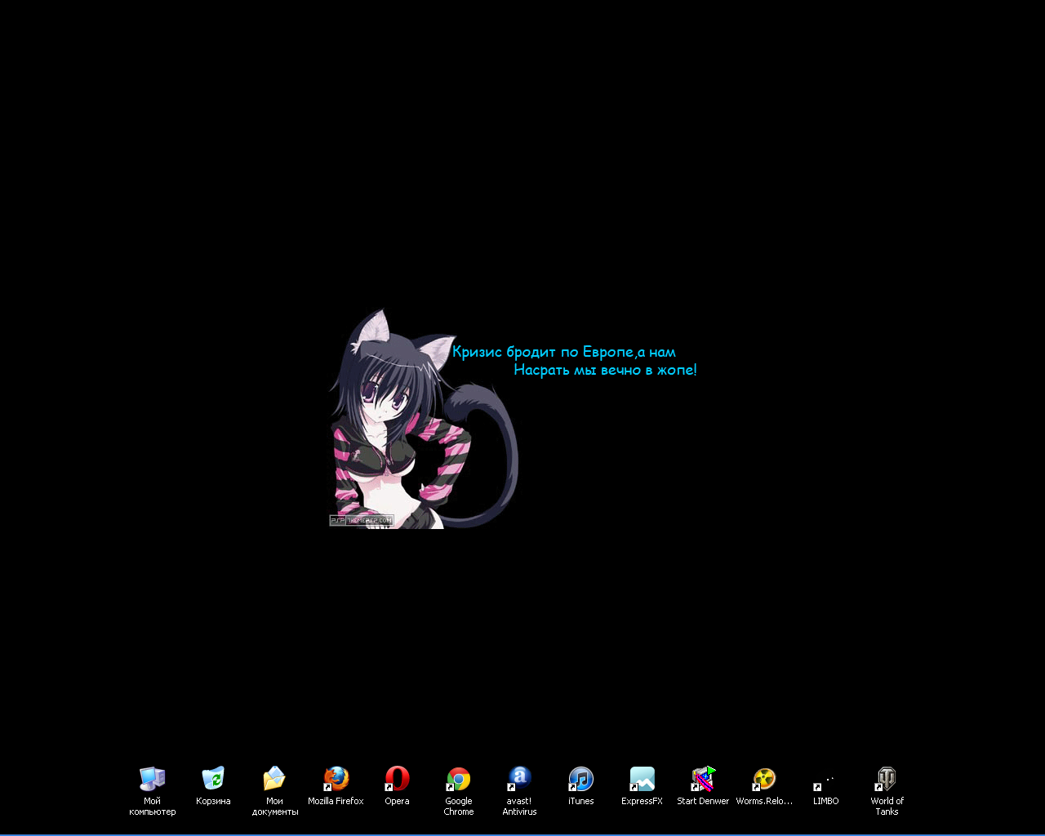The width and height of the screenshot is (1045, 836).
Task: Select the LIMBO game shortcut icon
Action: coord(825,780)
